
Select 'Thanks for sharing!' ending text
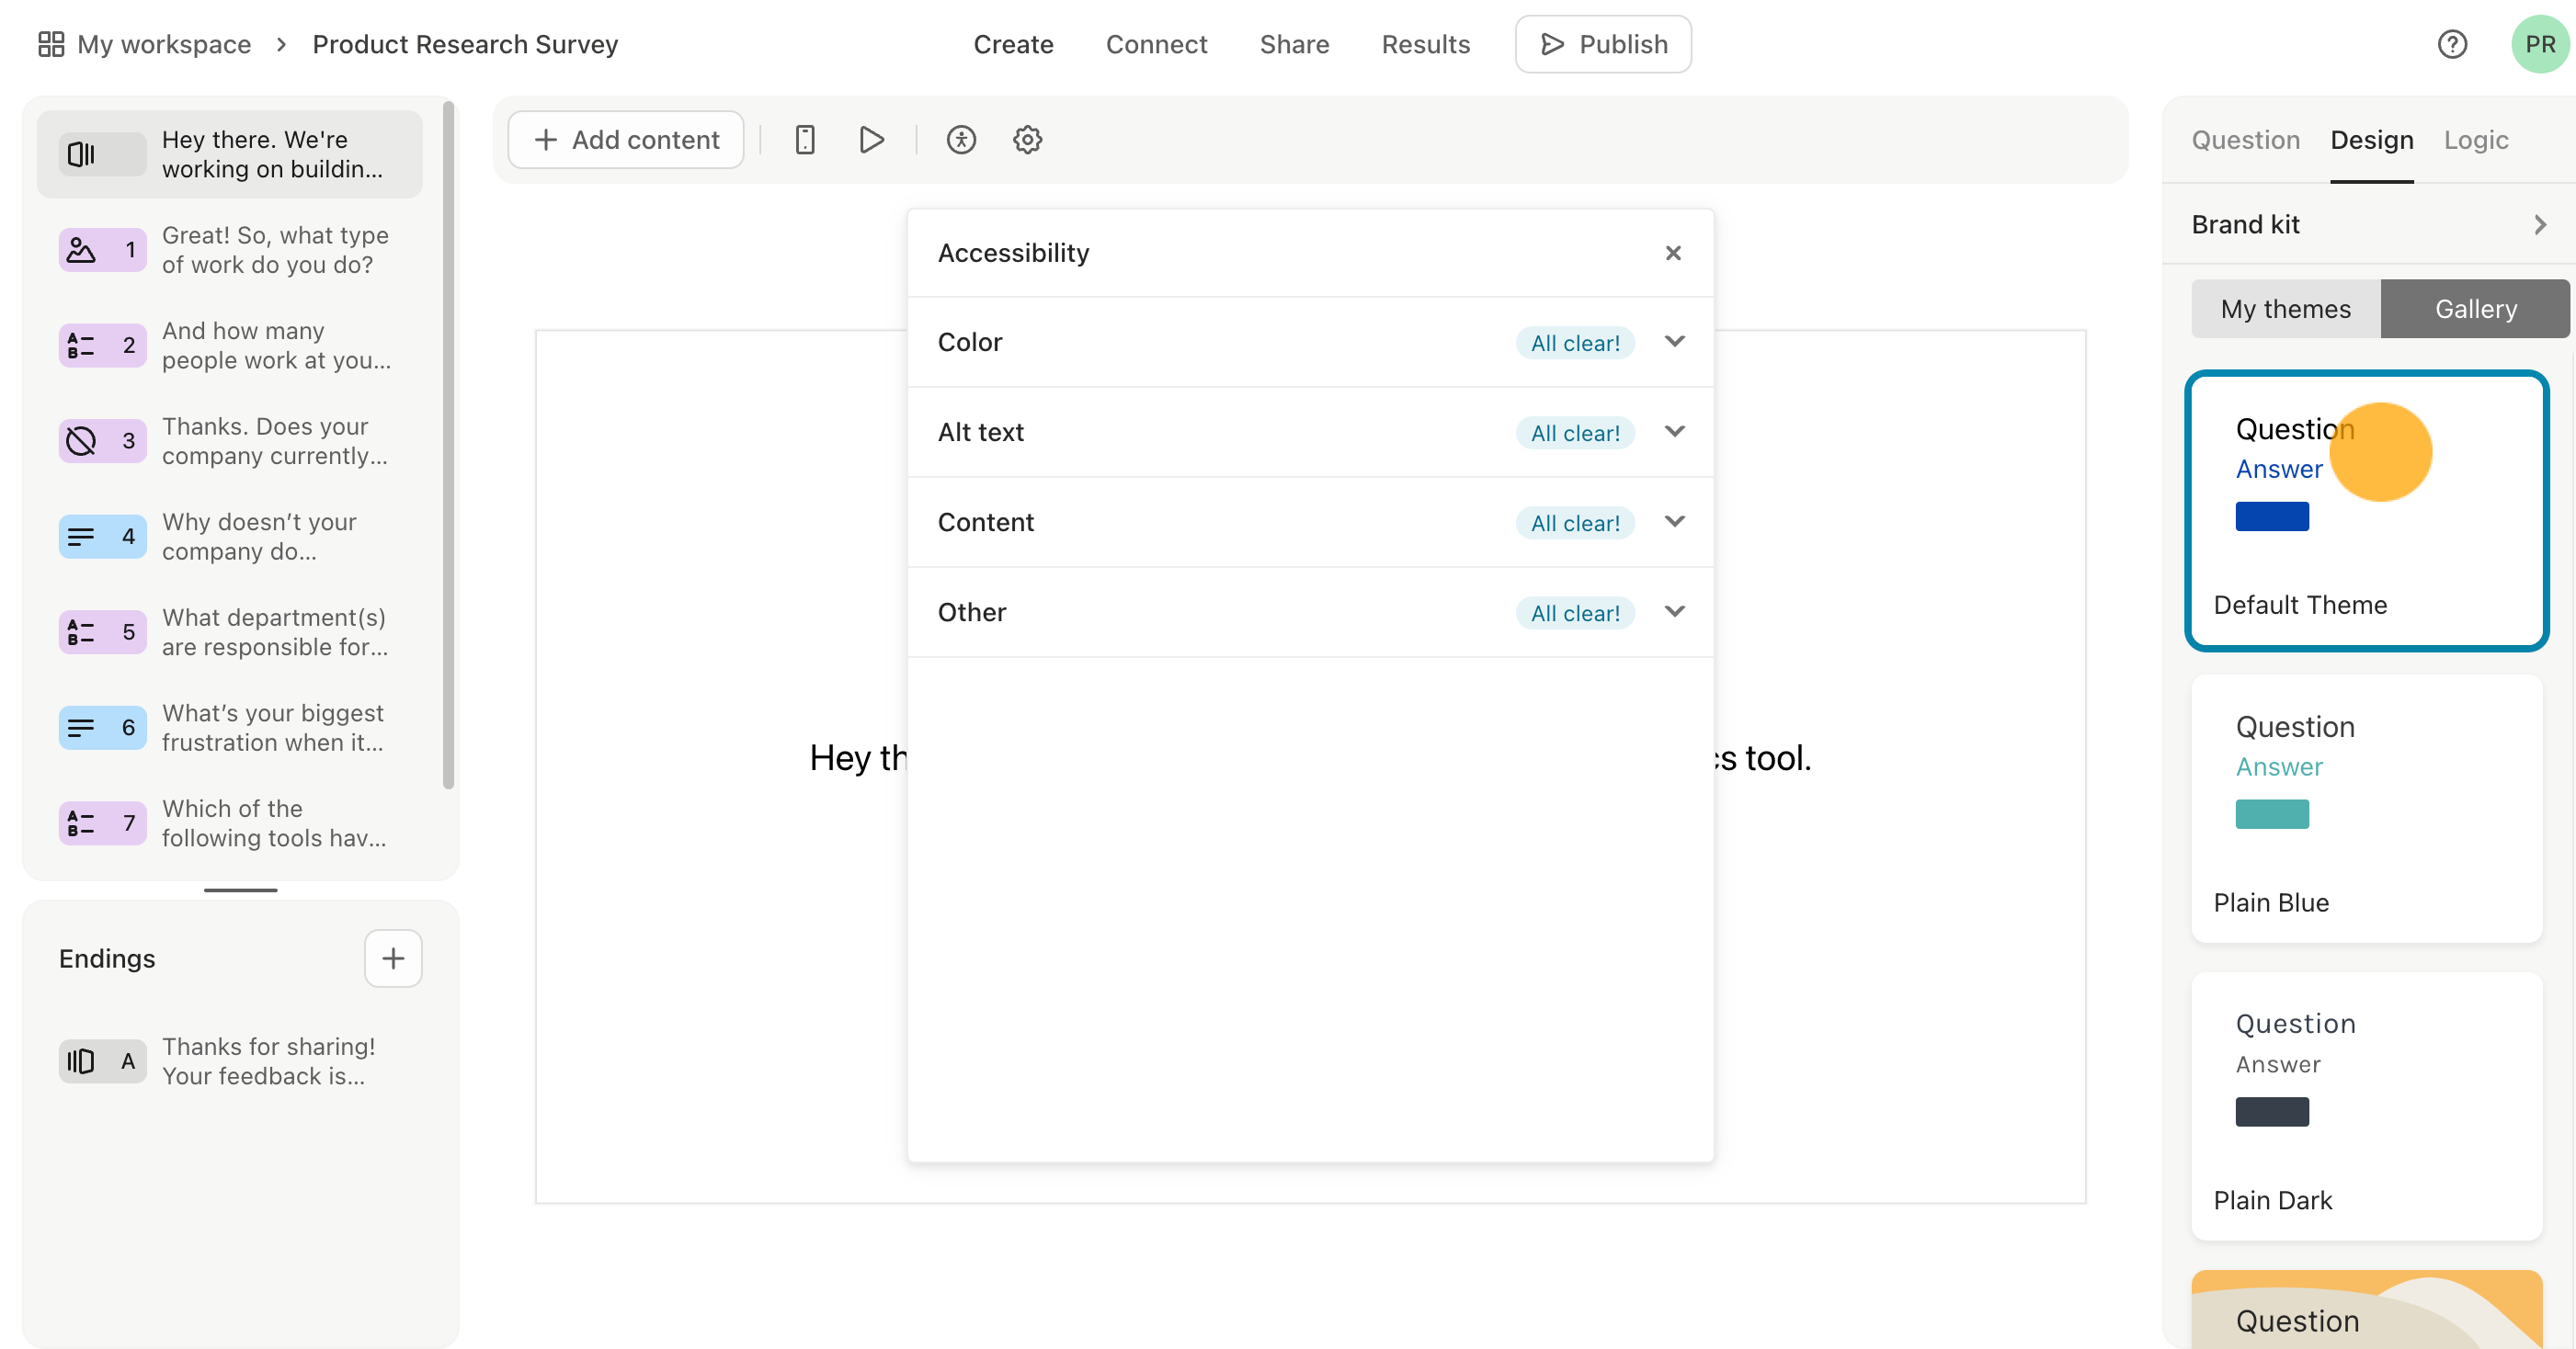pos(268,1061)
